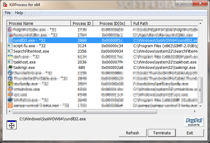Viewport: 210px width, 143px height.
Task: Select the script-fu.exe - *32 process name
Action: pos(29,46)
